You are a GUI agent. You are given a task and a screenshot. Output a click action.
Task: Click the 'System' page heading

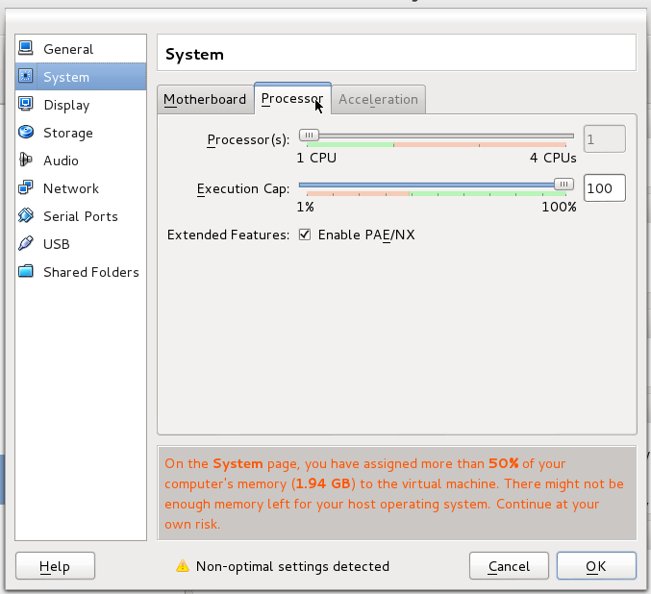click(x=194, y=55)
